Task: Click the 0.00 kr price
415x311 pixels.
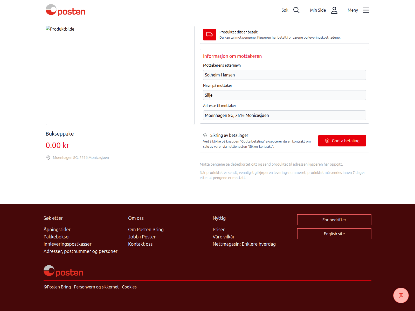Action: click(58, 145)
